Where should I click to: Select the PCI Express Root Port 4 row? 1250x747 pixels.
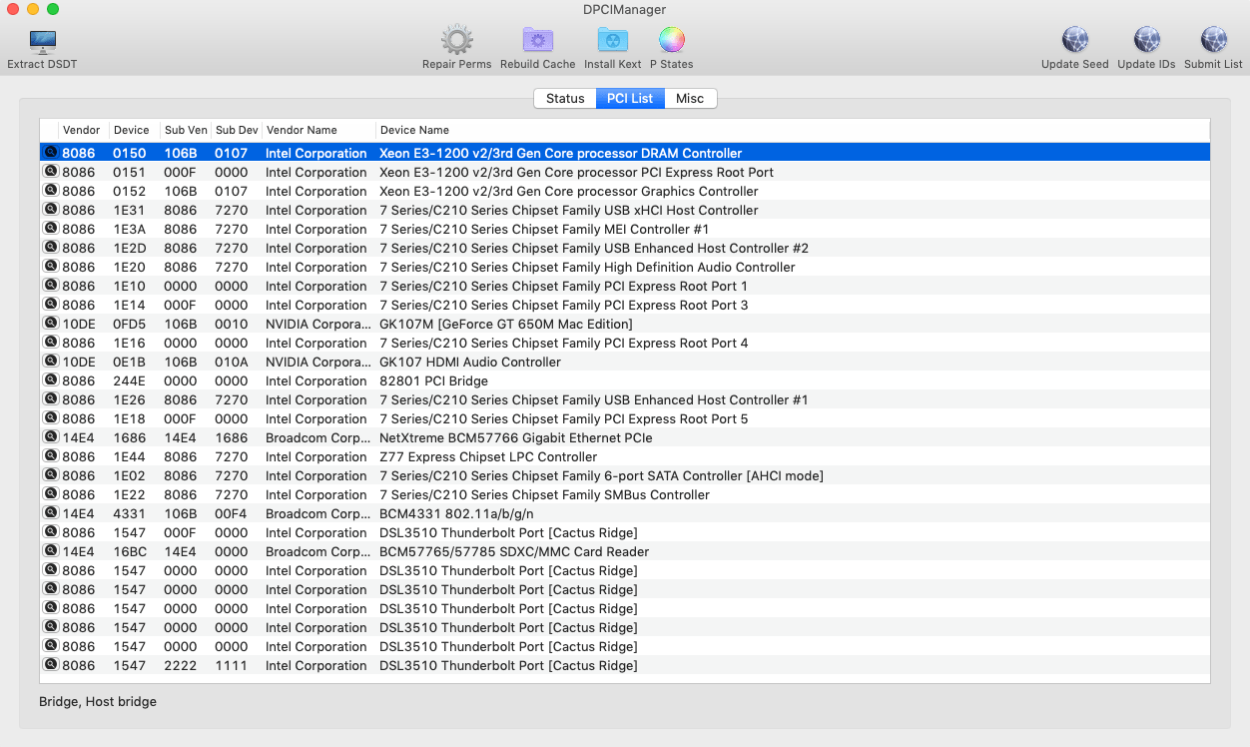(625, 343)
